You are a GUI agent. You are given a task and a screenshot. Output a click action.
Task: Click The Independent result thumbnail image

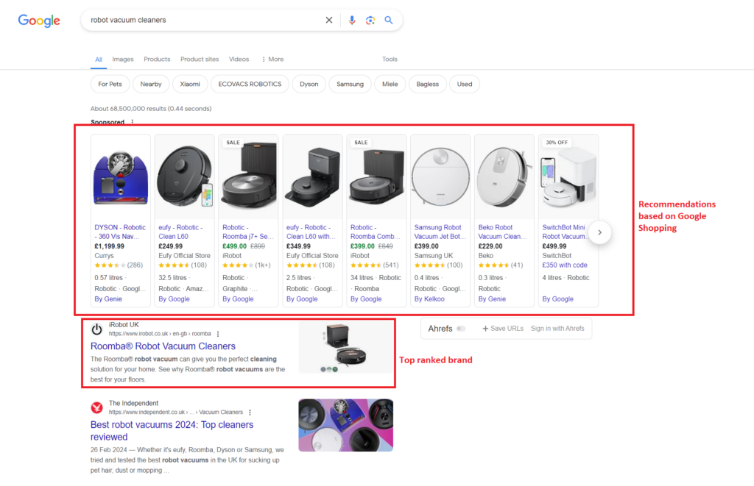tap(346, 425)
